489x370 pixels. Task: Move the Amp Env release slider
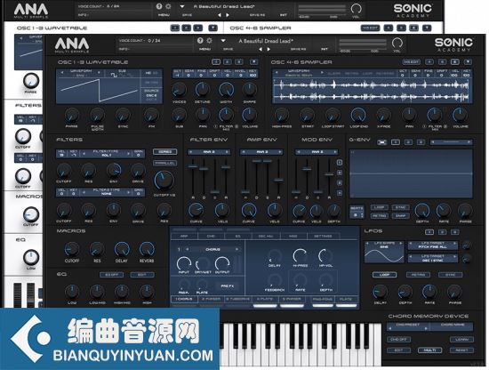[278, 180]
